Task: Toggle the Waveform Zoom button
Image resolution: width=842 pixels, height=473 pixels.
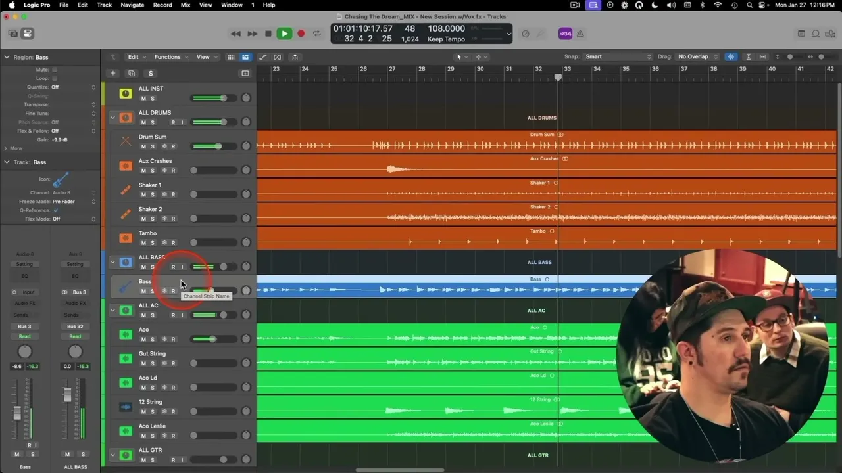Action: (x=731, y=57)
